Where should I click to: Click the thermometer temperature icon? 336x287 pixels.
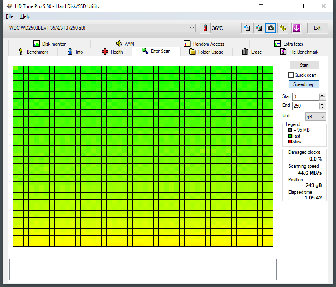coord(205,28)
